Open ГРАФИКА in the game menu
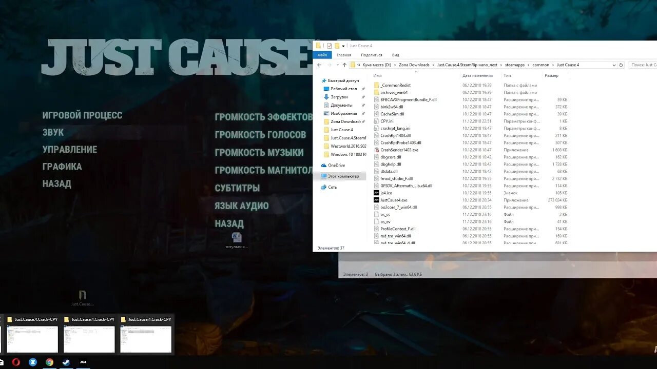Screen dimensions: 657x369 (62, 167)
